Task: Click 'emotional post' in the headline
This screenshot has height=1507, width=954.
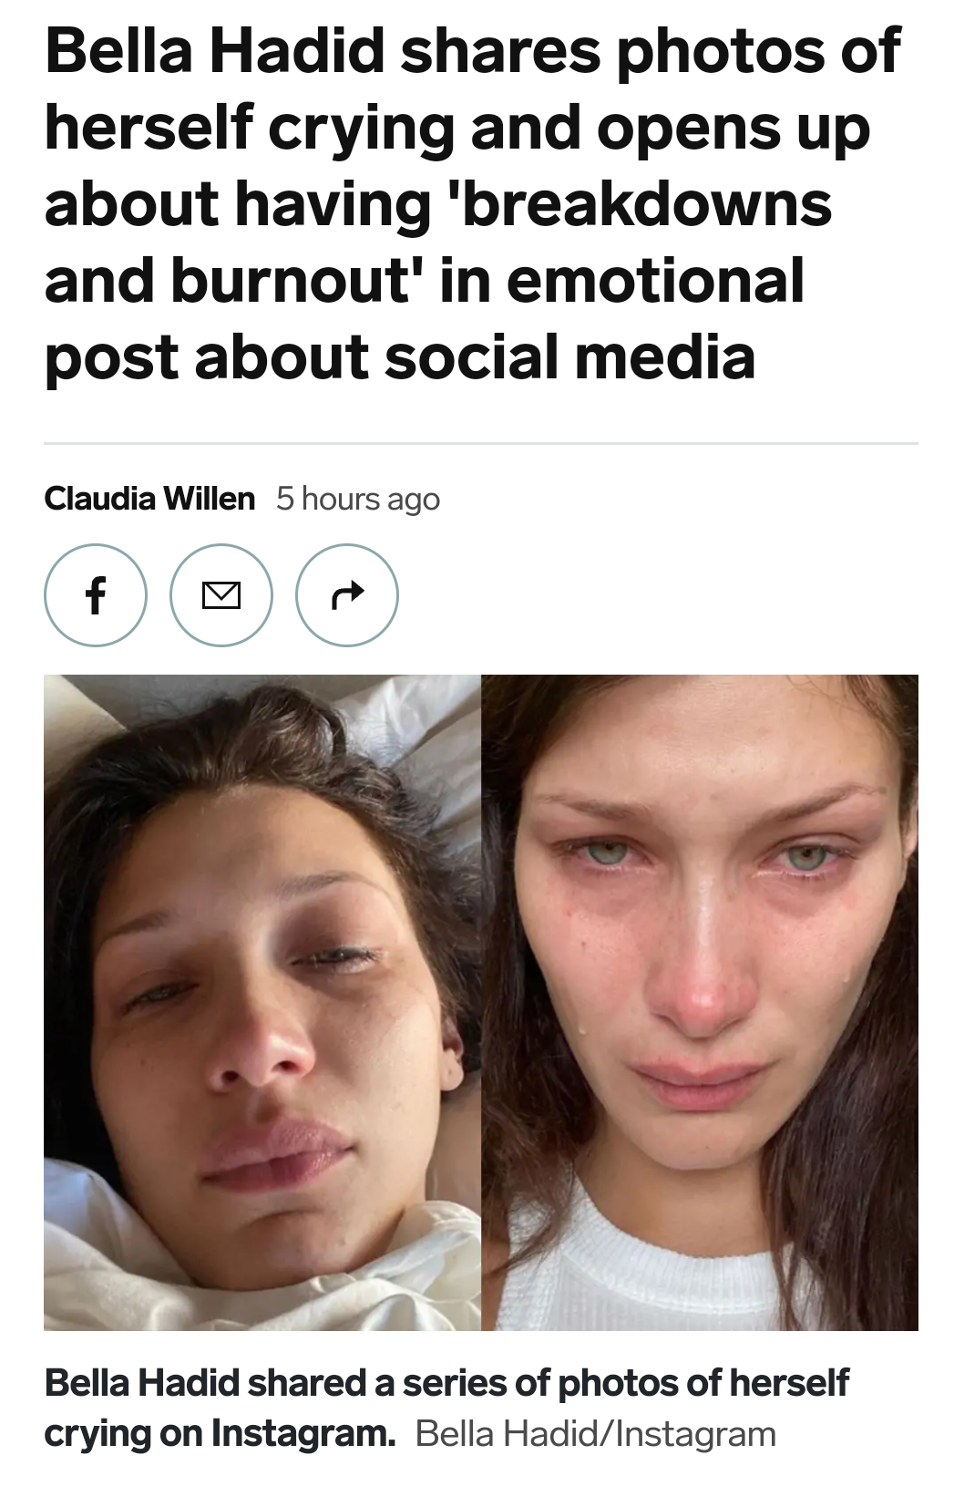Action: coord(425,317)
